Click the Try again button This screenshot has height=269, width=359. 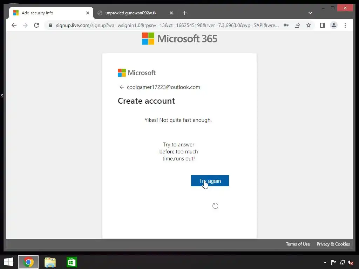(x=210, y=181)
